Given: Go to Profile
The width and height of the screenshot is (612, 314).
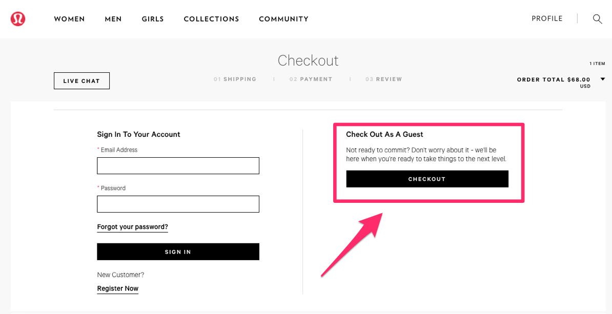Looking at the screenshot, I should (547, 18).
